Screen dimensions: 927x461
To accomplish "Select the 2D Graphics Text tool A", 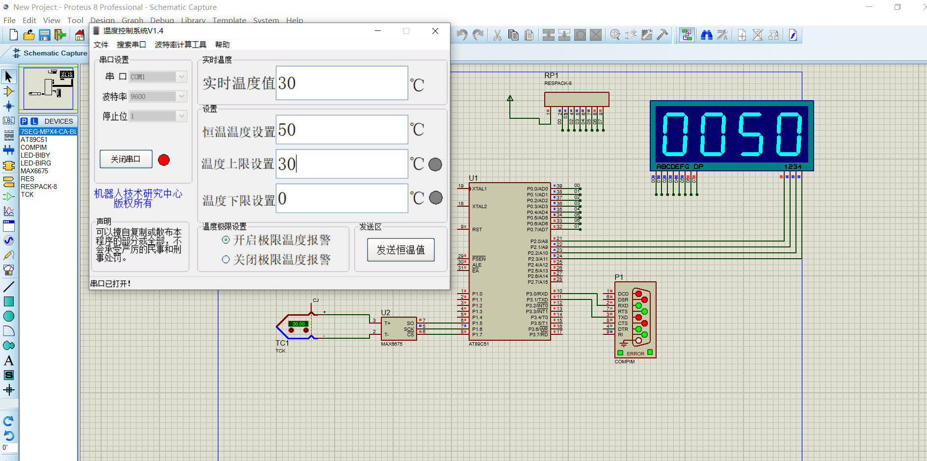I will click(9, 360).
